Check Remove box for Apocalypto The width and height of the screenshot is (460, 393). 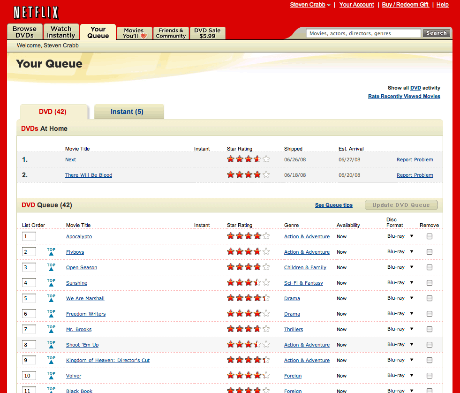click(x=430, y=236)
